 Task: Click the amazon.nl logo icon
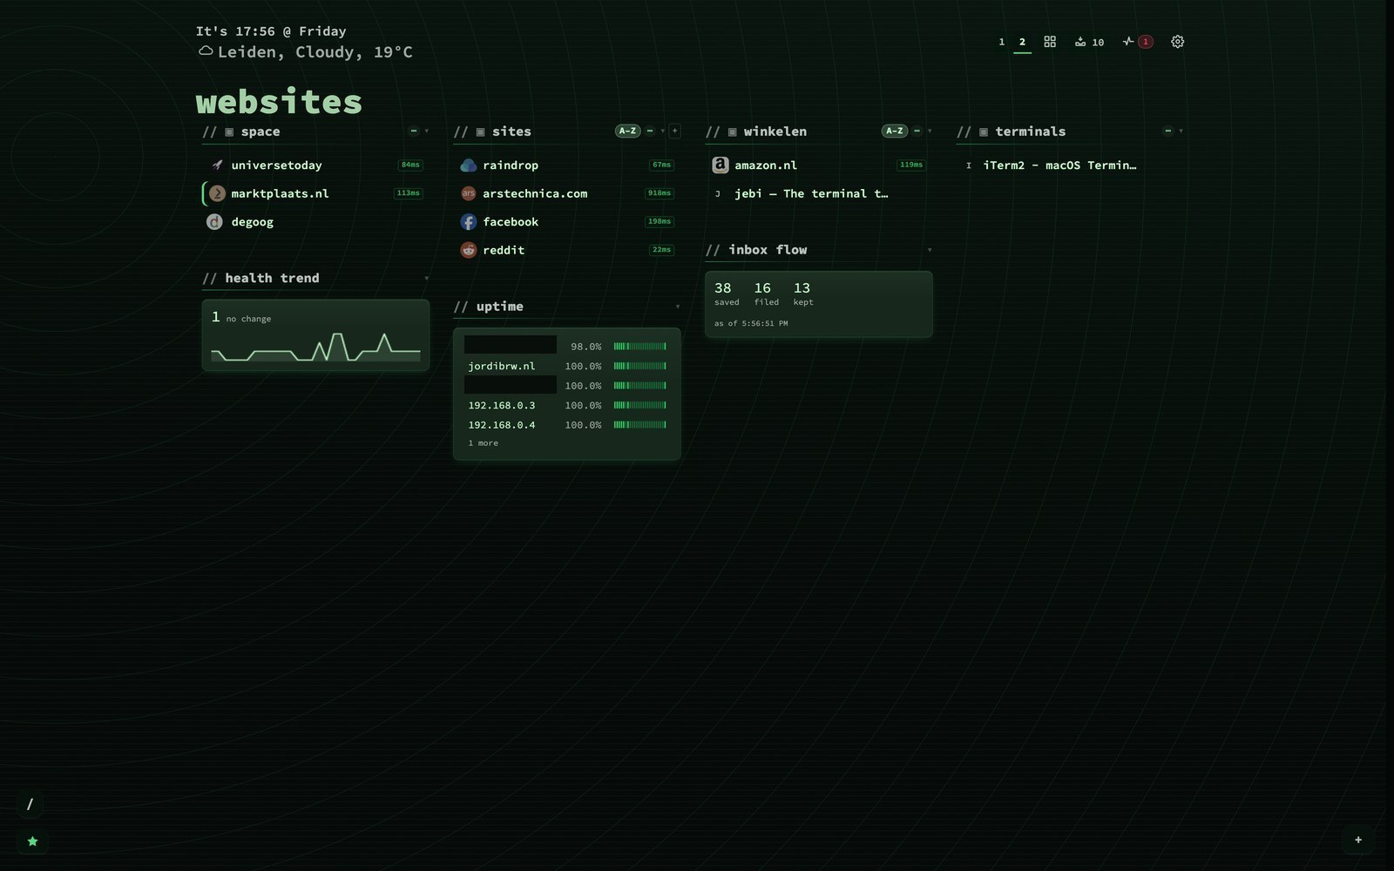[x=721, y=165]
